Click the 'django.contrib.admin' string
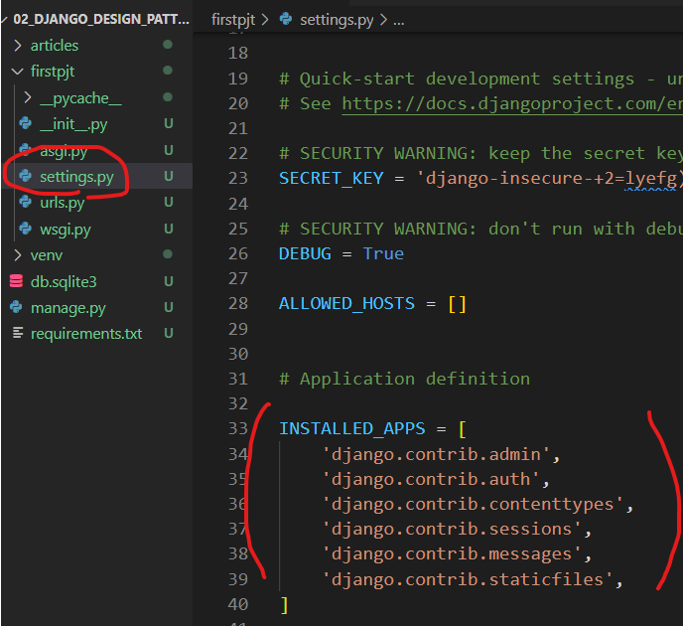This screenshot has height=626, width=683. tap(437, 455)
